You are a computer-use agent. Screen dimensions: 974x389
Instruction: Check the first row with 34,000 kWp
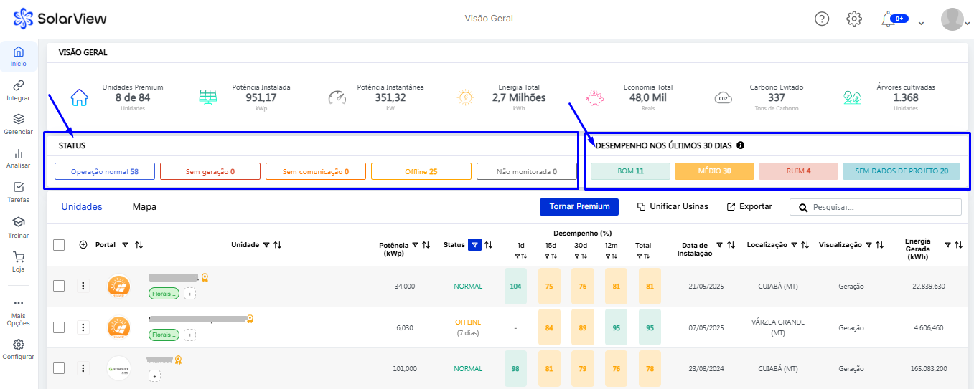pos(60,286)
